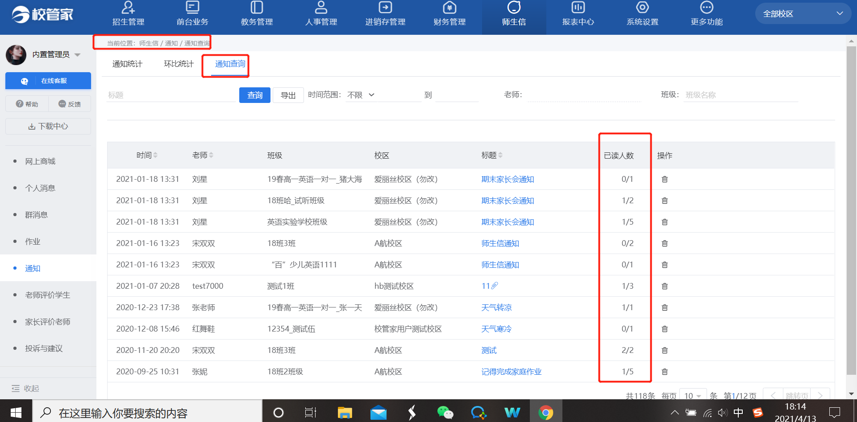The image size is (857, 422).
Task: Click the 校管家 logo
Action: tap(42, 14)
